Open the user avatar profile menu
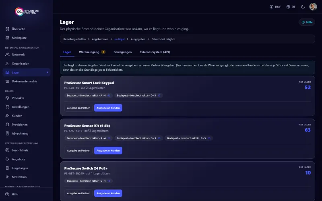This screenshot has width=322, height=201. (x=313, y=7)
